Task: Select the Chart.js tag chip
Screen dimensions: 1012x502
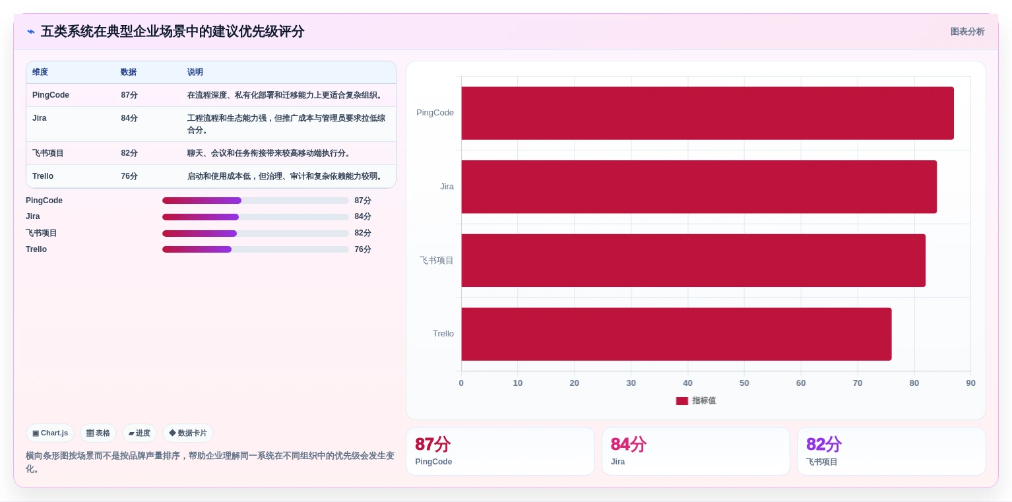Action: point(50,433)
